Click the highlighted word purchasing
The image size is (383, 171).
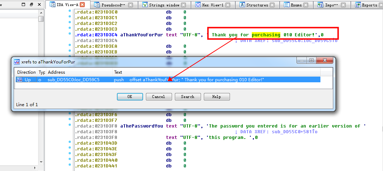pyautogui.click(x=266, y=35)
